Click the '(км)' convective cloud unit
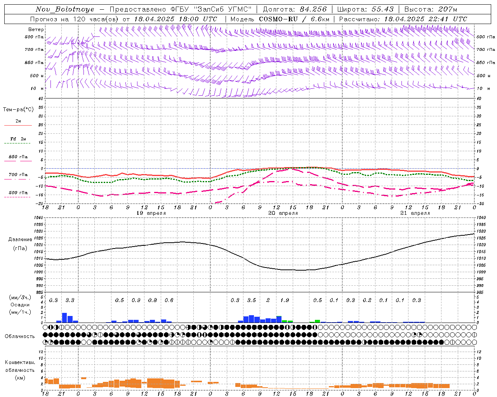497x397 pixels. (20, 378)
